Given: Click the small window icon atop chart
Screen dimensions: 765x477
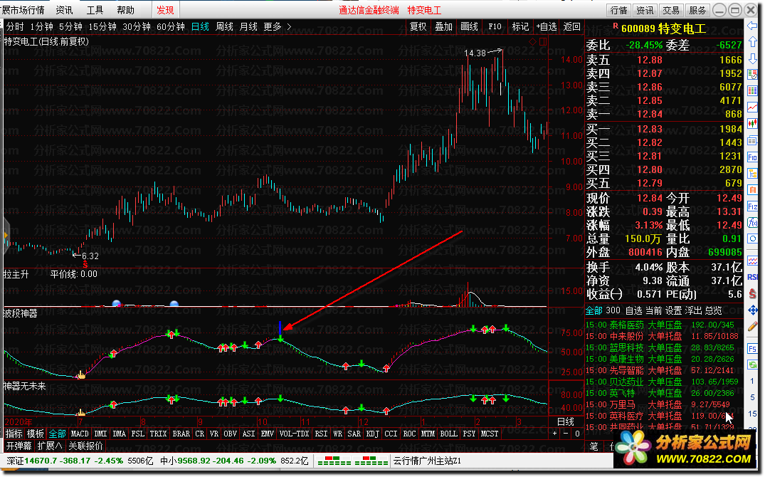Looking at the screenshot, I should click(x=542, y=41).
